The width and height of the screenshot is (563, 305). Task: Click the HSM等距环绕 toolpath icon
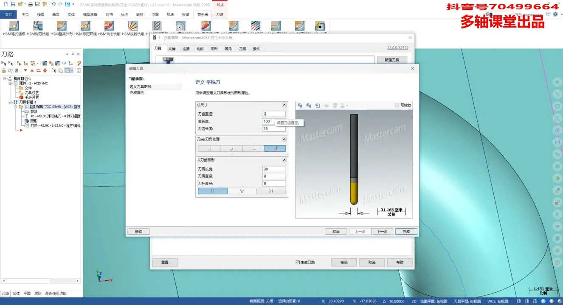coord(85,26)
